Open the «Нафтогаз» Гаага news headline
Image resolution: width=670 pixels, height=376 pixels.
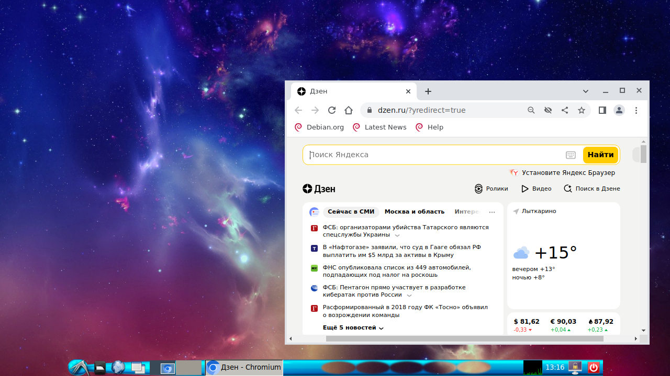(402, 251)
